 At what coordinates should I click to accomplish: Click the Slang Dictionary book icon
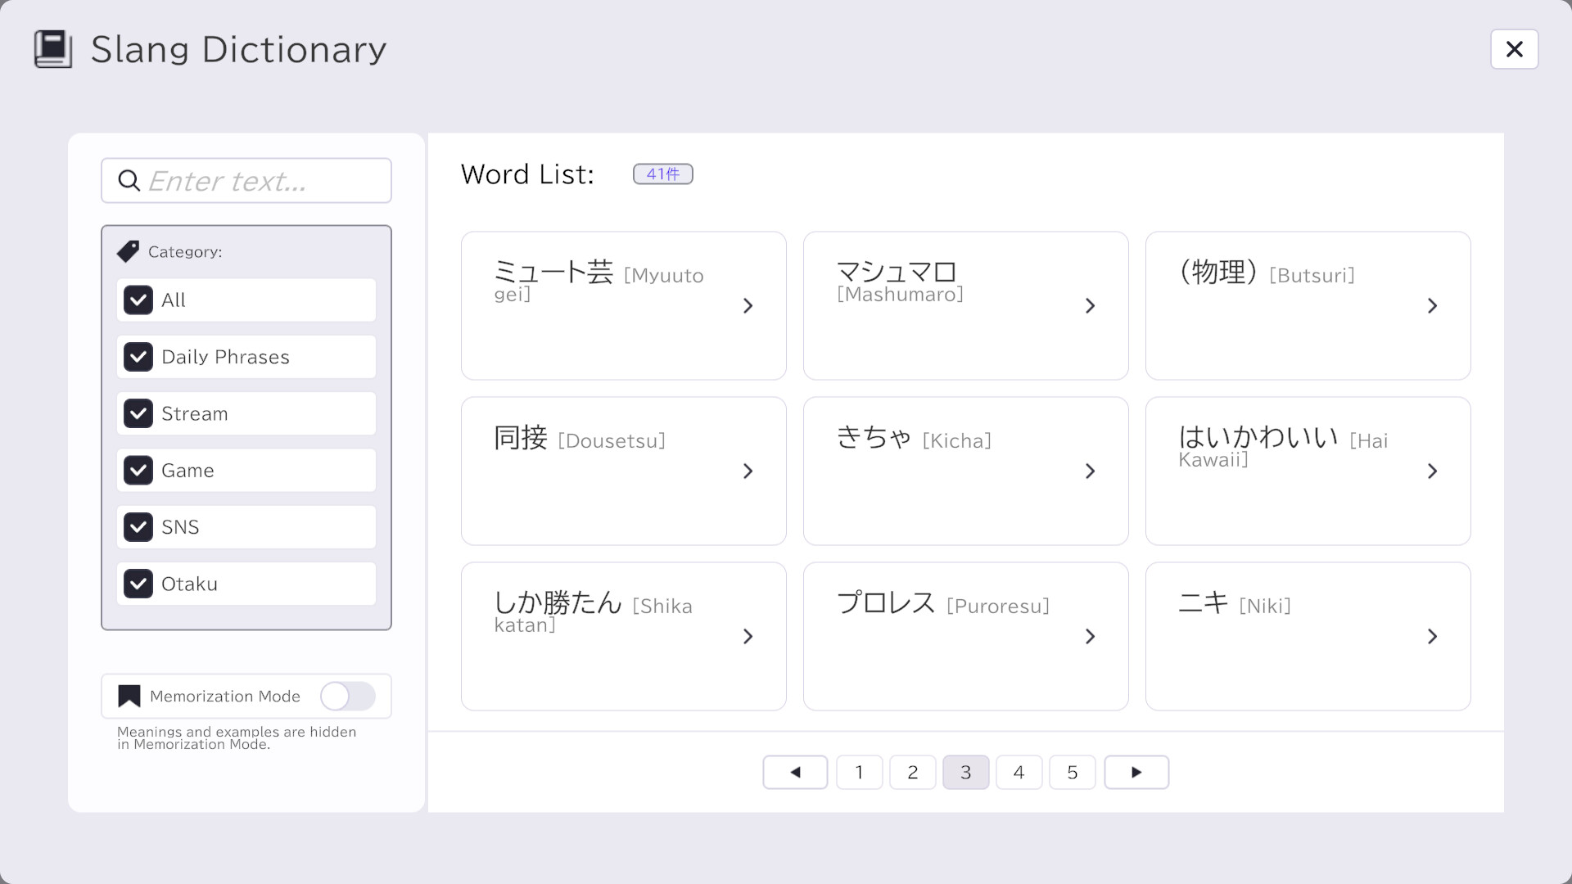pos(53,49)
